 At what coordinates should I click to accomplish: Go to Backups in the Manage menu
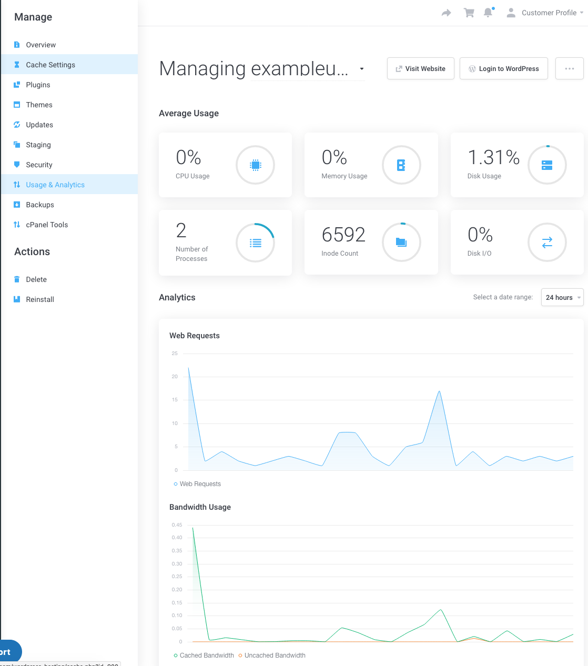pos(40,205)
